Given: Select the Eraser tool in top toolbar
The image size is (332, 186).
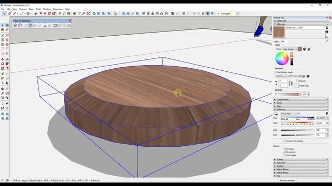Looking at the screenshot, I should (x=9, y=13).
